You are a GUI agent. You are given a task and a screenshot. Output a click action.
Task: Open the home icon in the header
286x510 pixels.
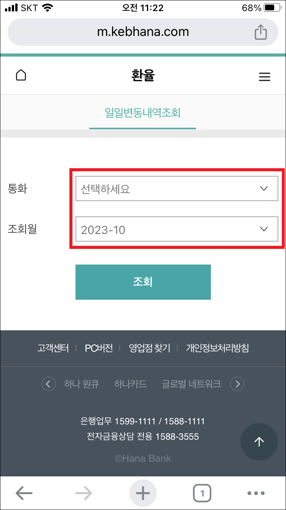click(21, 75)
